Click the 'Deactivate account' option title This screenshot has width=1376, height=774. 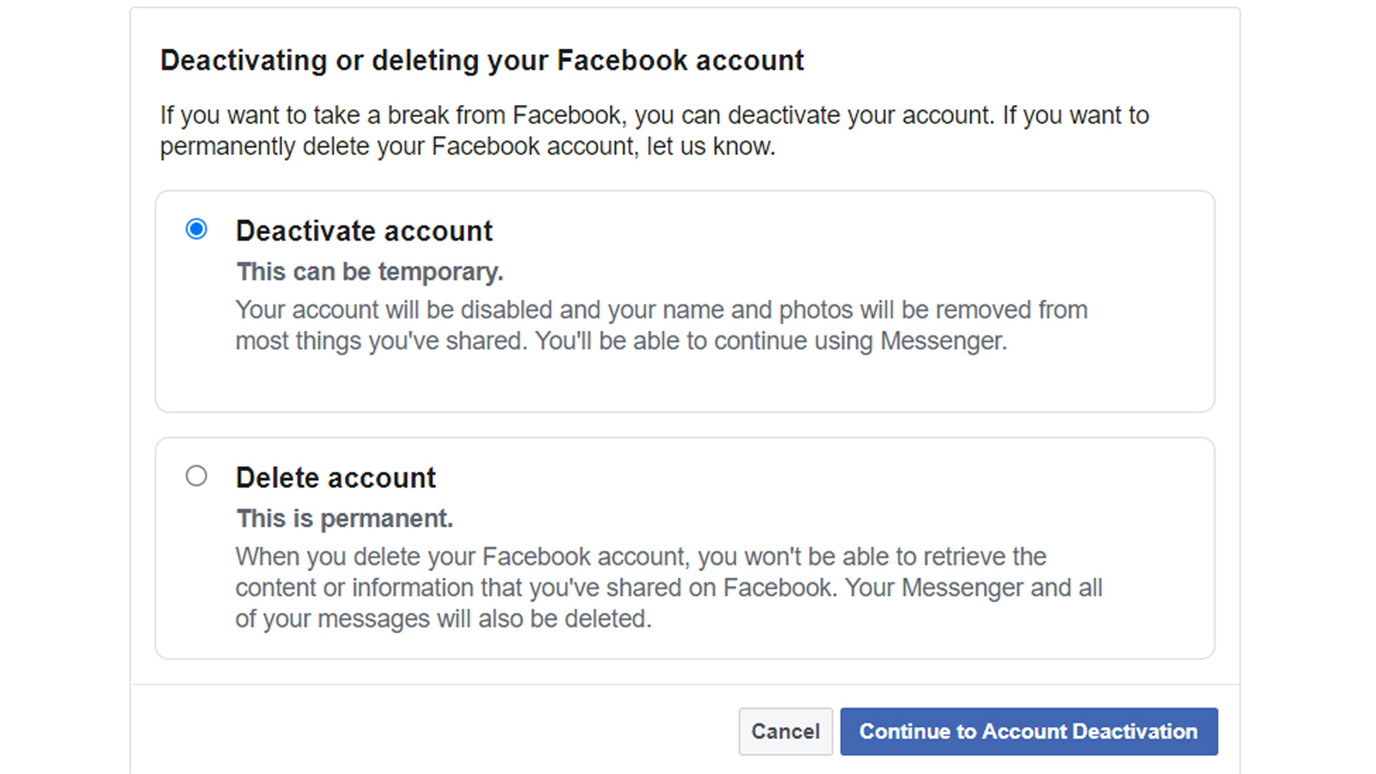pyautogui.click(x=364, y=231)
